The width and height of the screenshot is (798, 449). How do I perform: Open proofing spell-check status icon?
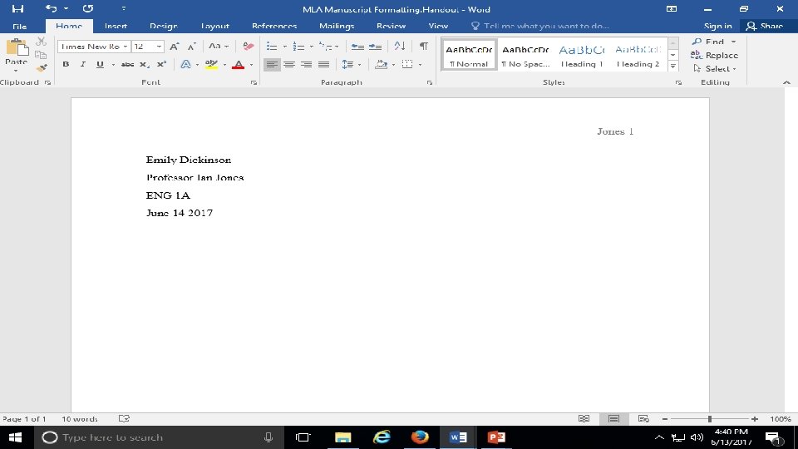pyautogui.click(x=124, y=418)
